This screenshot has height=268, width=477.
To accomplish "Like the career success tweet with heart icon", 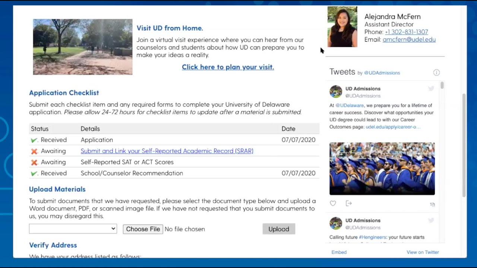I will pos(333,203).
